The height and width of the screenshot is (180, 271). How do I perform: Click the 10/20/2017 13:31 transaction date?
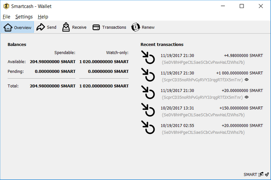tap(177, 108)
